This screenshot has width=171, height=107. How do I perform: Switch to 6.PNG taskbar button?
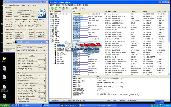[x=107, y=105]
